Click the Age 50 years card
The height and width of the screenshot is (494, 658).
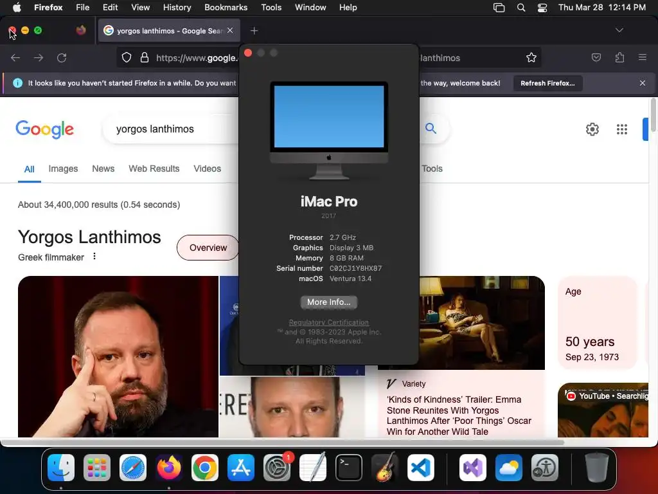click(x=598, y=323)
